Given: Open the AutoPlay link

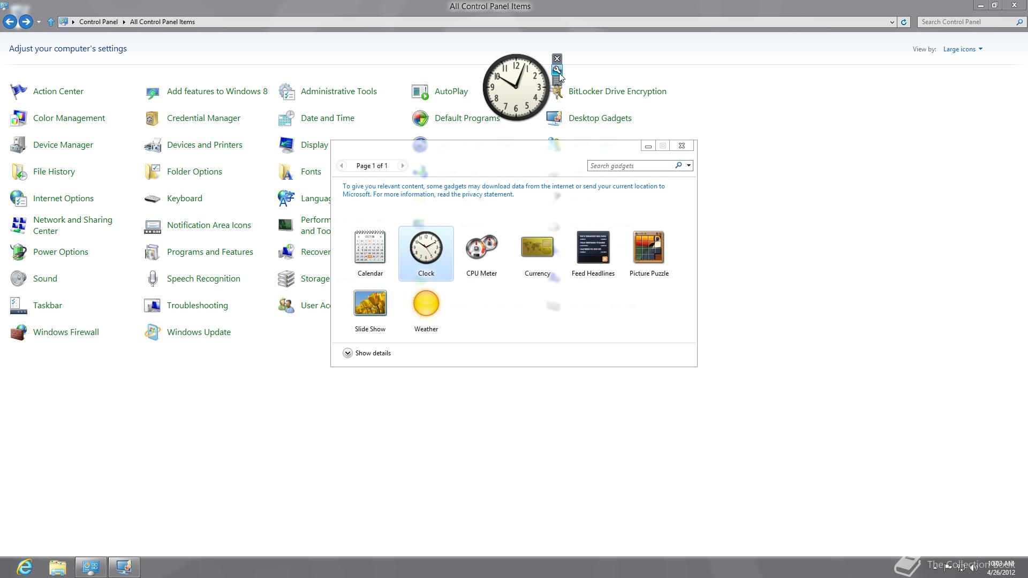Looking at the screenshot, I should (x=451, y=92).
